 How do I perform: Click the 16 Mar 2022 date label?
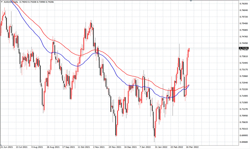[192, 147]
